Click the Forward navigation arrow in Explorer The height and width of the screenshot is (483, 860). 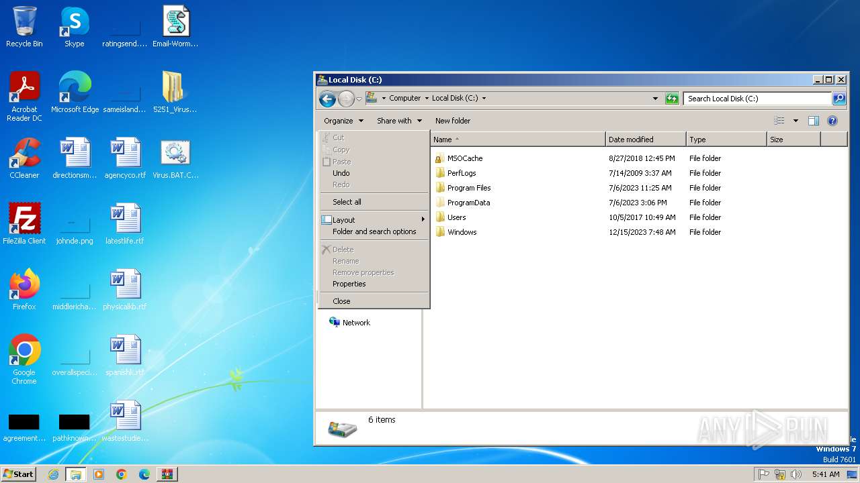346,99
